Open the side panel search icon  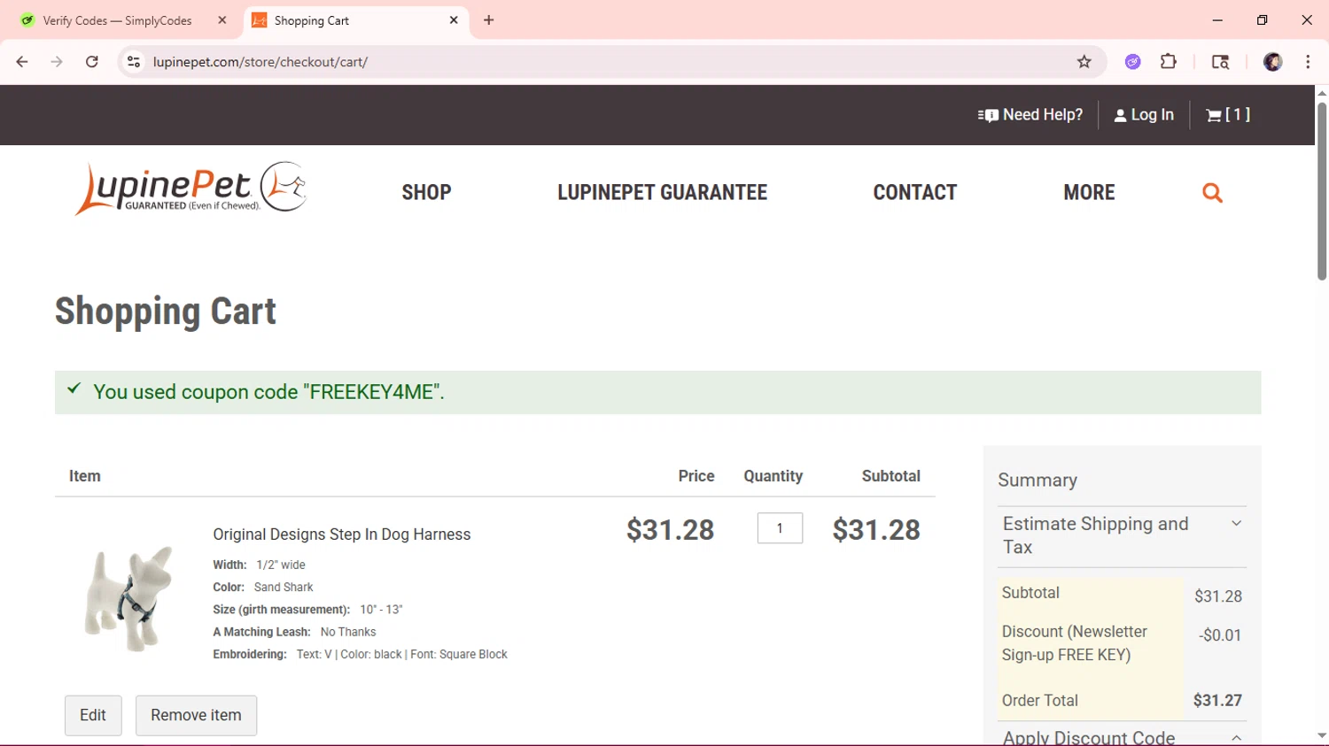pos(1220,62)
